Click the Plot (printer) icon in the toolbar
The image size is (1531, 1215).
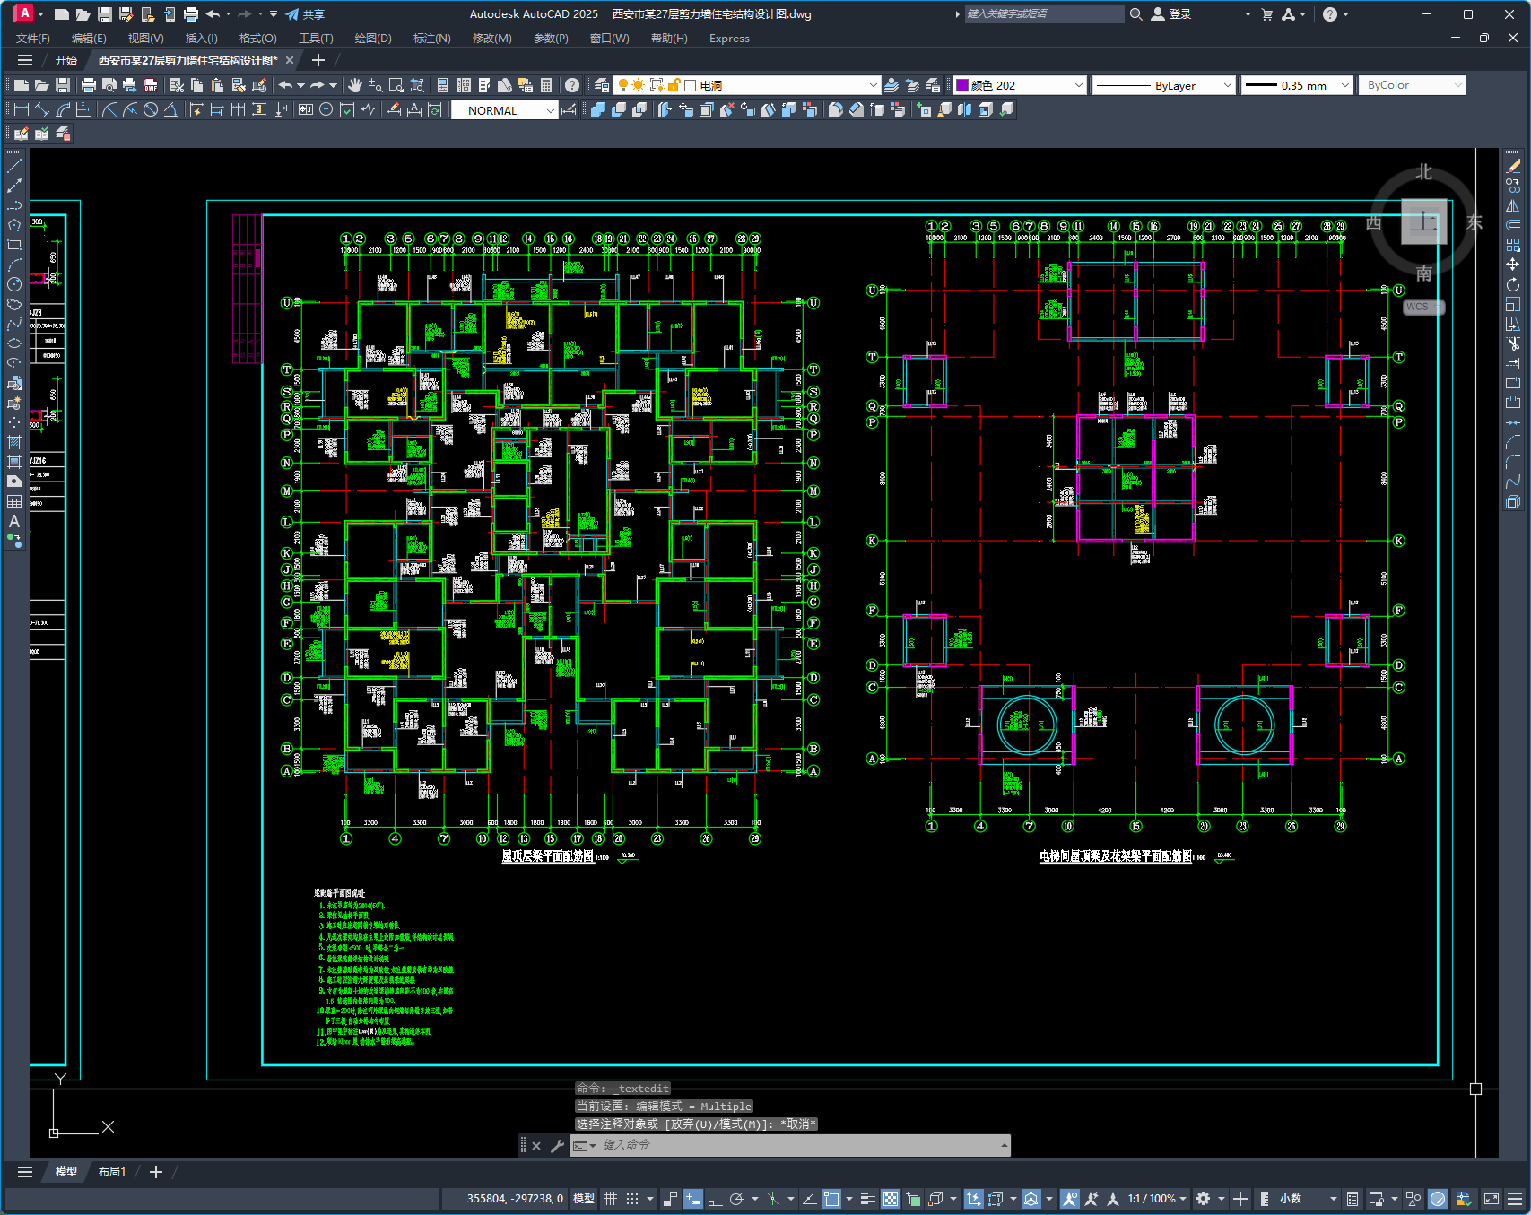[88, 85]
